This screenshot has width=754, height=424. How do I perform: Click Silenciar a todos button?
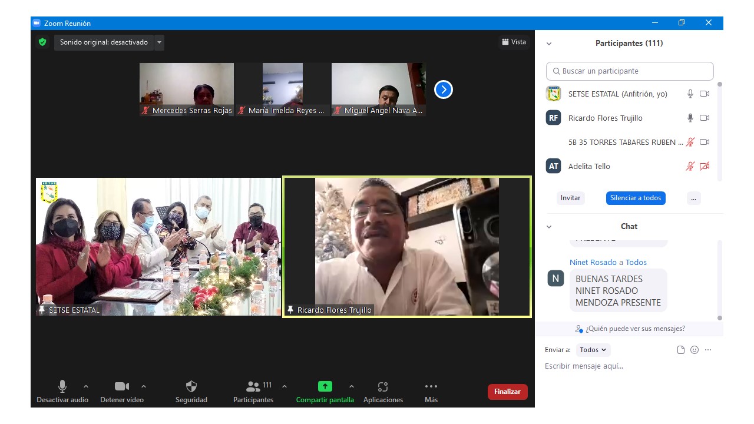point(636,198)
